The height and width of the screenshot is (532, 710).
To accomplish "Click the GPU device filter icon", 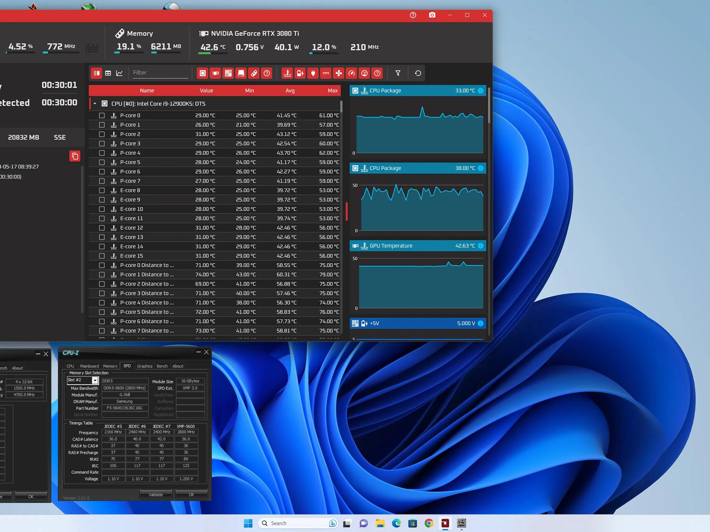I will 215,73.
